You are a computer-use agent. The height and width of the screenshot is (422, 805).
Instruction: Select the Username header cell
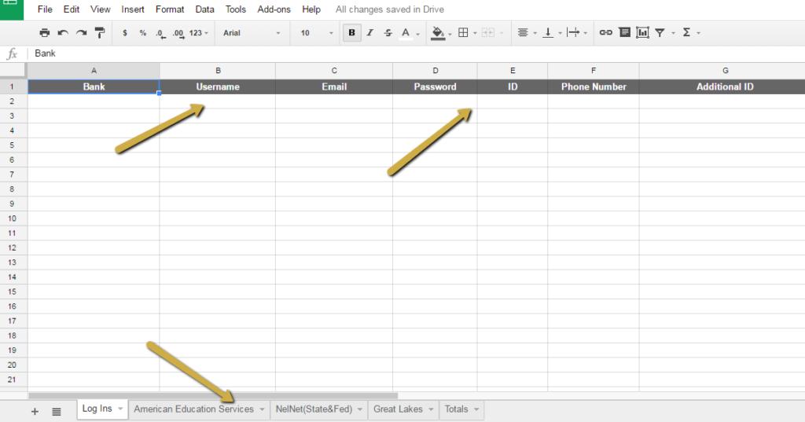tap(218, 86)
